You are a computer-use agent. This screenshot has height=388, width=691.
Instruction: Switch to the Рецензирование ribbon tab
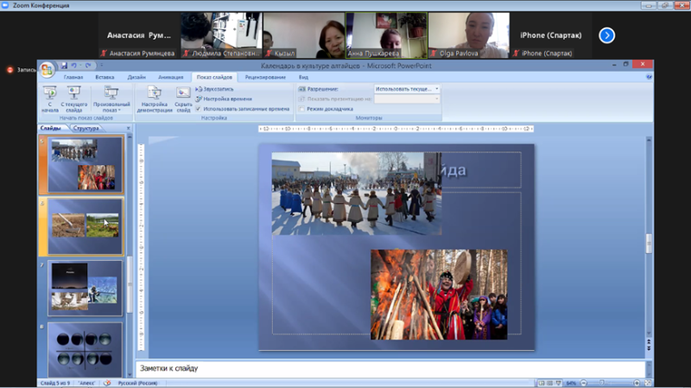pos(265,77)
